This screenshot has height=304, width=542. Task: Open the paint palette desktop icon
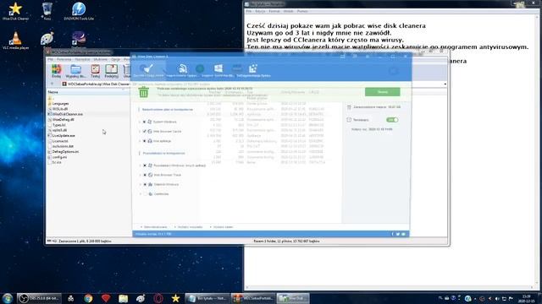(x=47, y=39)
